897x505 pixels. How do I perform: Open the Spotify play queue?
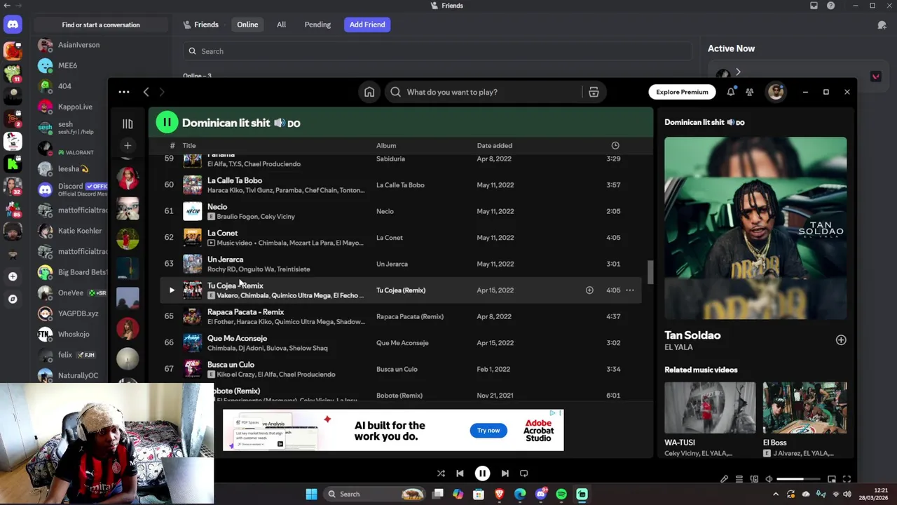[739, 479]
